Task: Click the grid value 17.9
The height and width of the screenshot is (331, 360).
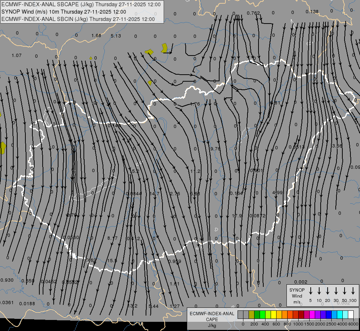Action: [237, 216]
